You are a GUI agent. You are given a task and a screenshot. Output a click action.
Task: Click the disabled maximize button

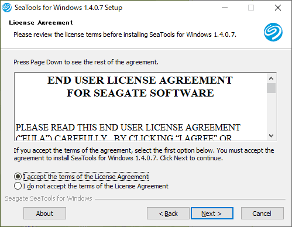(251, 8)
